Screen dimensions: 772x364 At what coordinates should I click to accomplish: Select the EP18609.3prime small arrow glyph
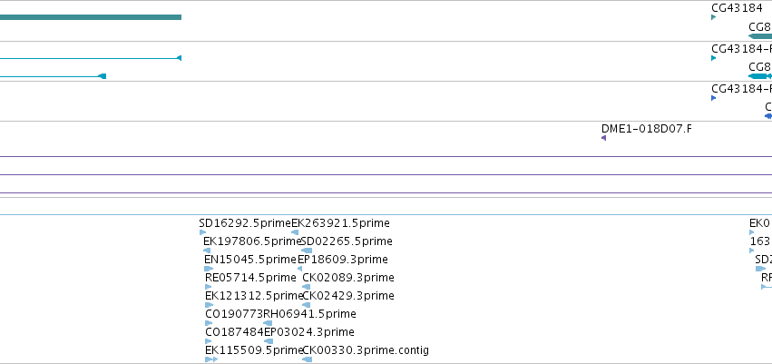click(x=299, y=269)
